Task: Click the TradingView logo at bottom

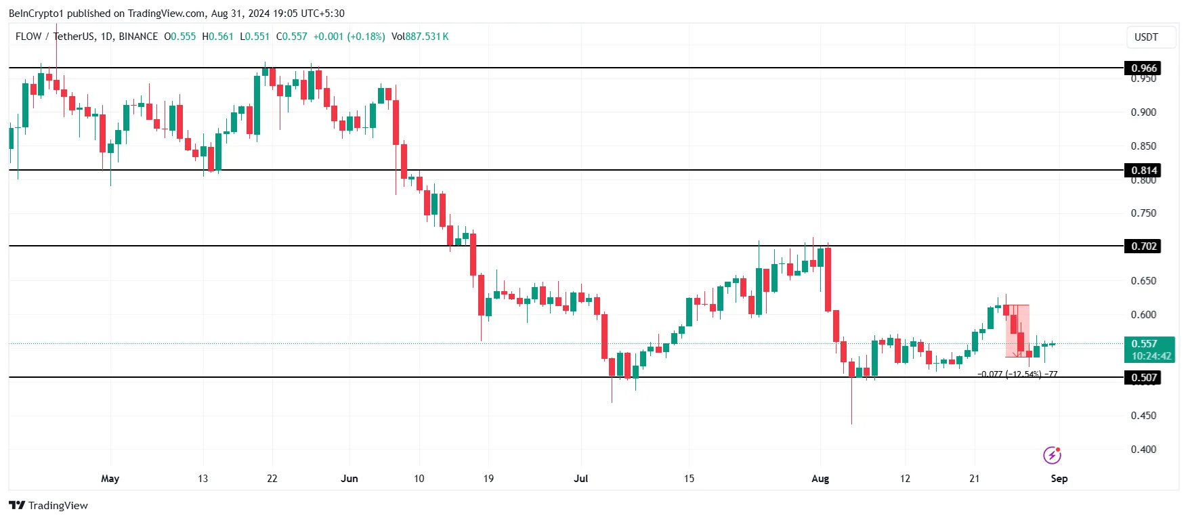Action: tap(17, 505)
